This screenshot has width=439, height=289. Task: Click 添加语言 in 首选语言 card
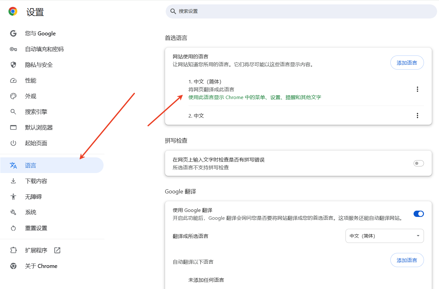pos(407,63)
